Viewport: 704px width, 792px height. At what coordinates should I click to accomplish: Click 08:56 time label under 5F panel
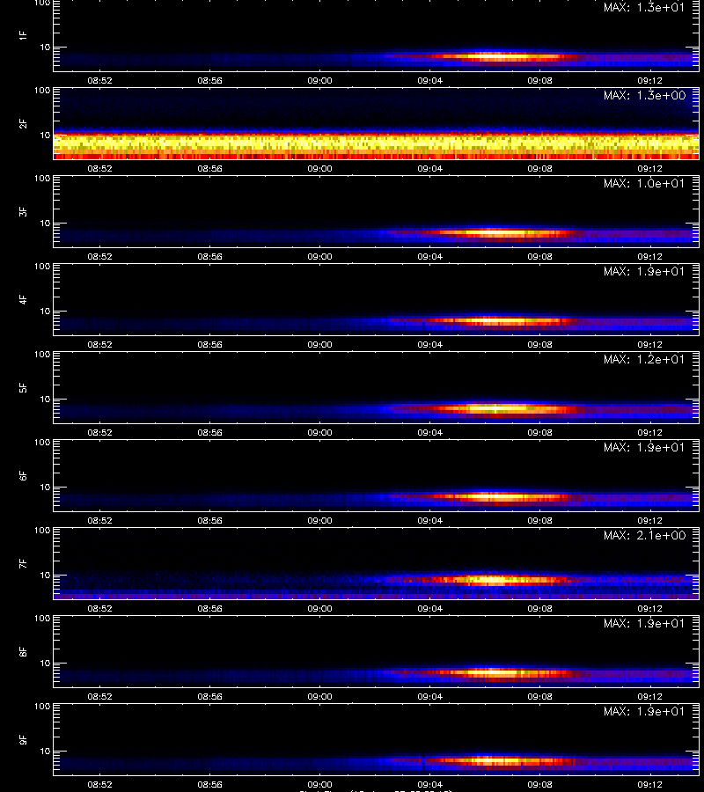pyautogui.click(x=209, y=433)
